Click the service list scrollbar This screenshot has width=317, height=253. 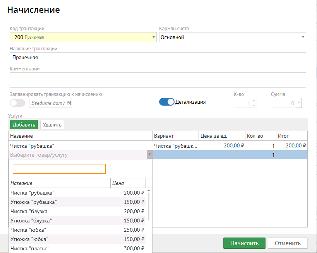coord(149,205)
